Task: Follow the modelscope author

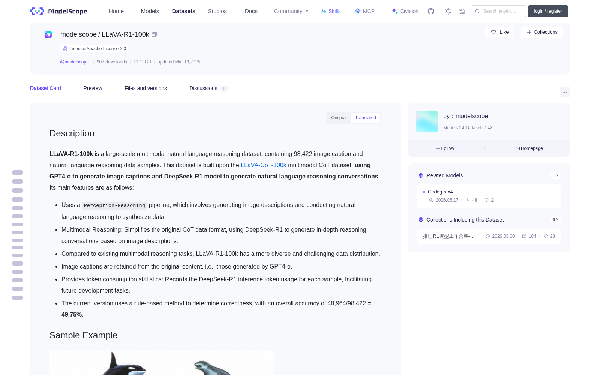Action: [445, 148]
